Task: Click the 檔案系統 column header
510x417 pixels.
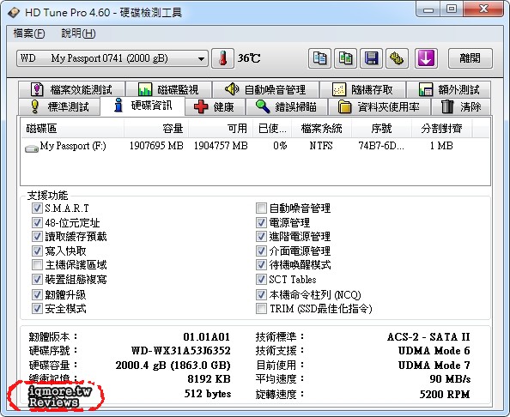Action: [321, 129]
